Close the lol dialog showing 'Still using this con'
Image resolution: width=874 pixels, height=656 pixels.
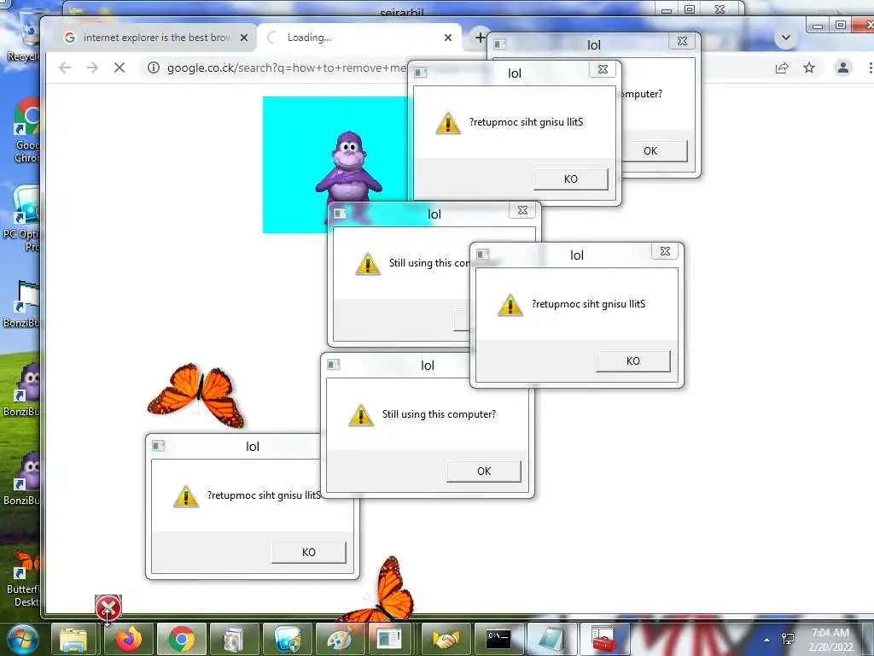(x=522, y=210)
